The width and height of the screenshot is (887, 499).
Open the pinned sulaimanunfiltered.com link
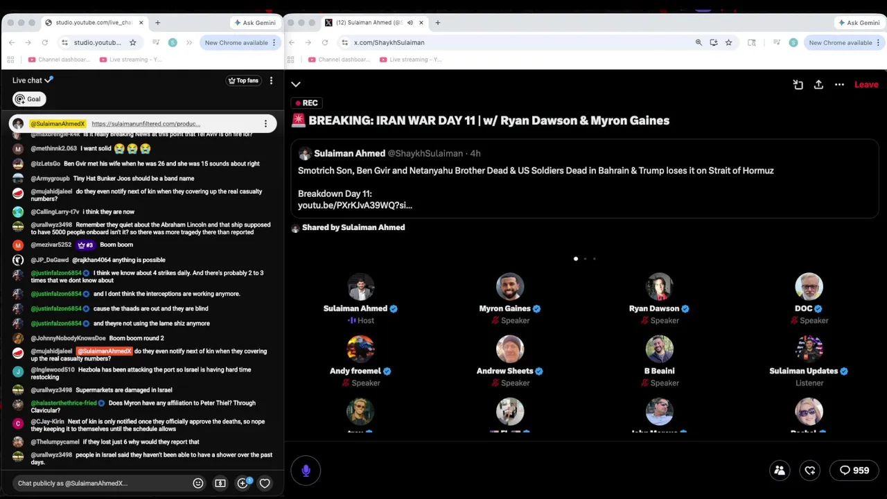pos(146,124)
